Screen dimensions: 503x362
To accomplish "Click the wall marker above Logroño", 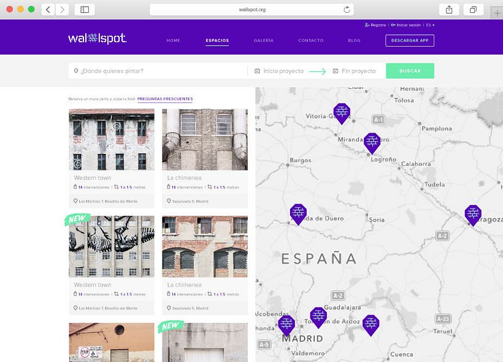I will (x=372, y=142).
